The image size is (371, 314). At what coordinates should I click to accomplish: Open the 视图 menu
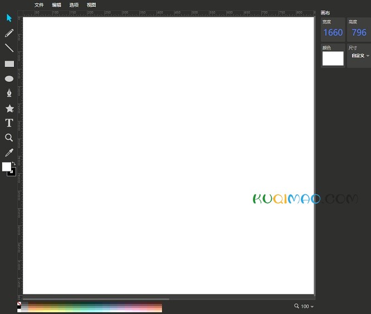click(x=91, y=4)
